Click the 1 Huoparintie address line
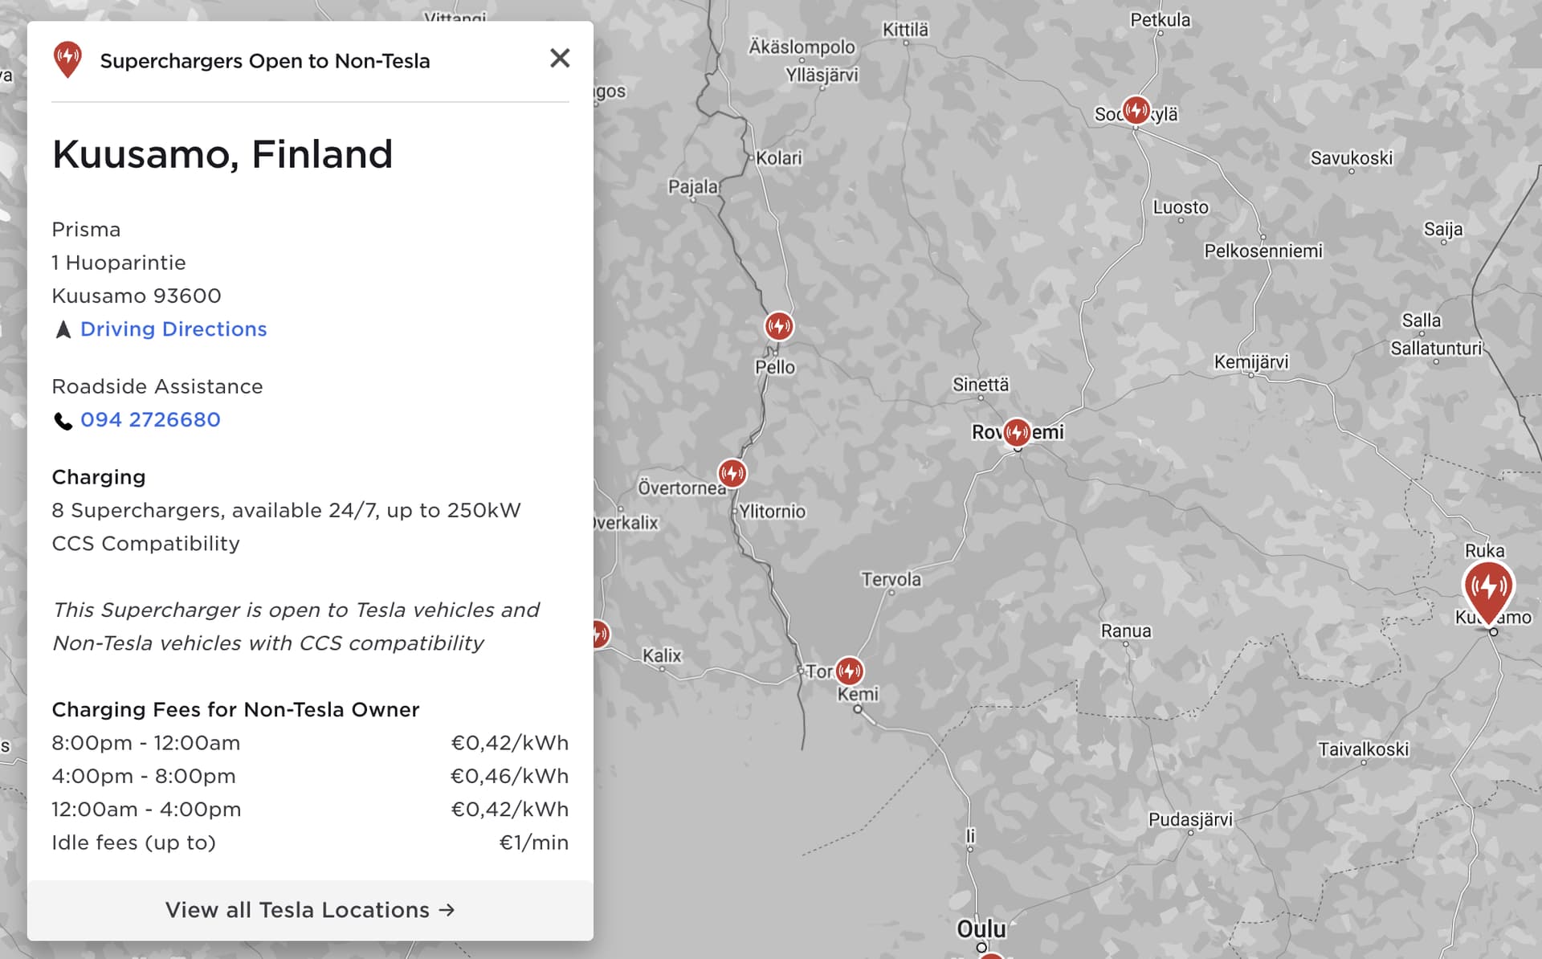 click(119, 263)
